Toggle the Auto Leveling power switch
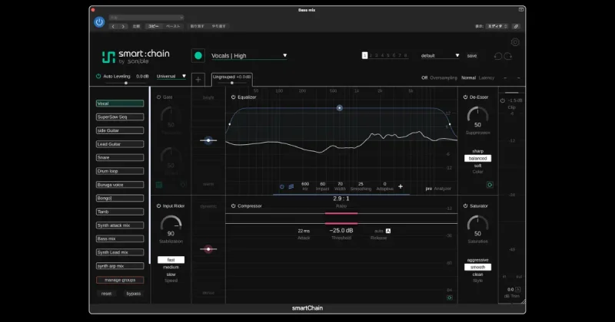This screenshot has width=615, height=322. coord(98,77)
